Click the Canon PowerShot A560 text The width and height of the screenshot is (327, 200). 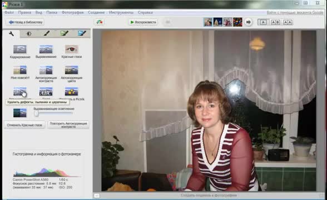(31, 179)
